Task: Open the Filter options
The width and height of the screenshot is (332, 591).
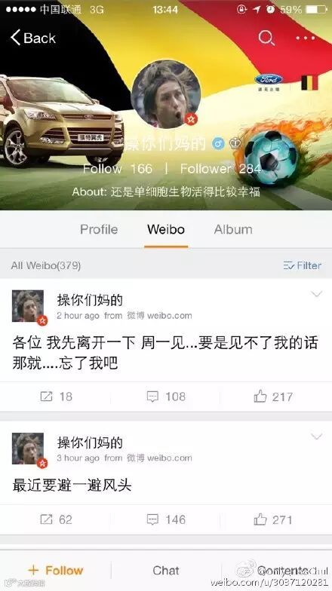Action: point(302,265)
